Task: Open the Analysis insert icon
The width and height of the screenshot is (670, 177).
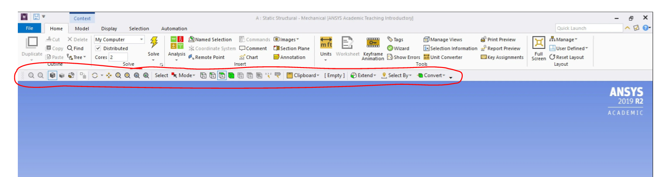Action: tap(176, 42)
